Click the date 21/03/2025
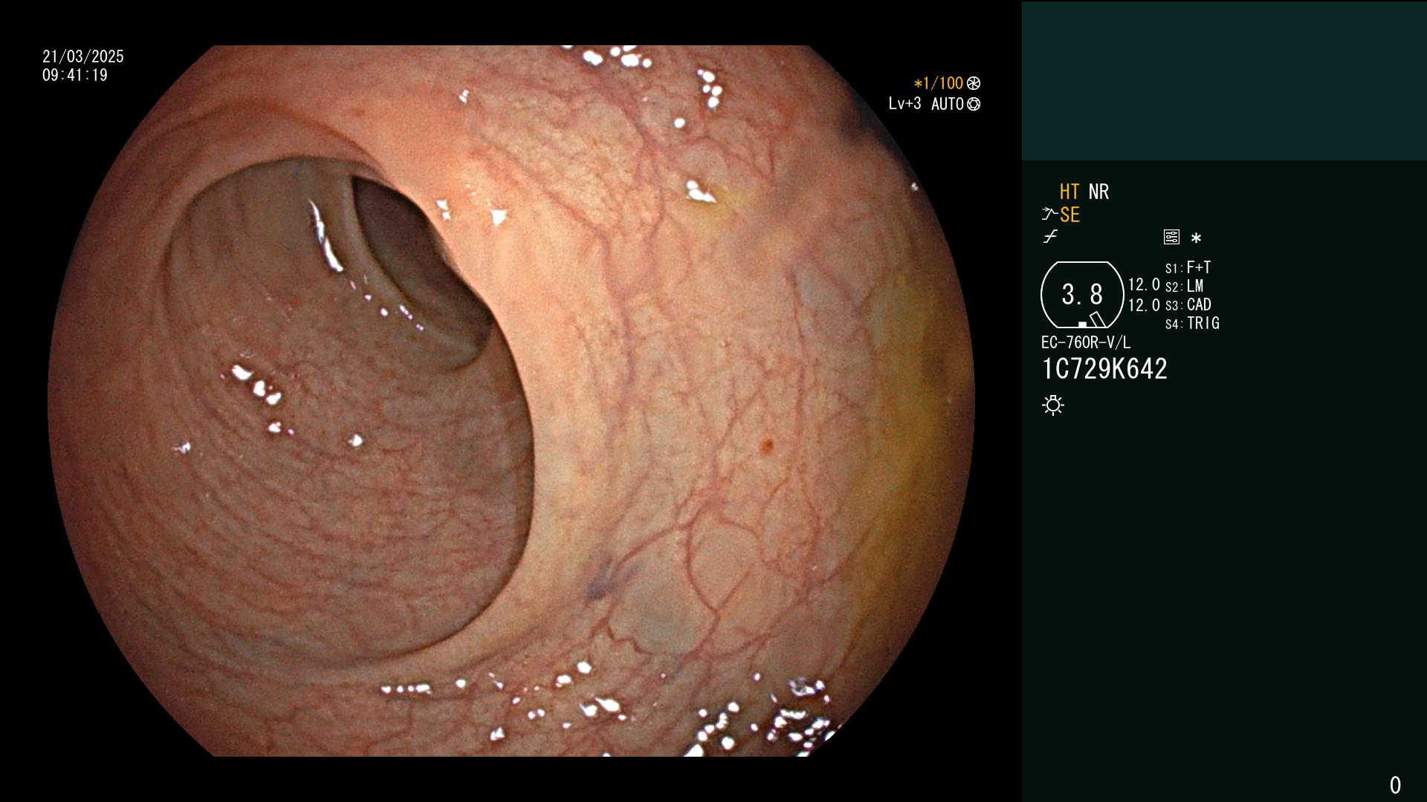The height and width of the screenshot is (802, 1427). (83, 56)
